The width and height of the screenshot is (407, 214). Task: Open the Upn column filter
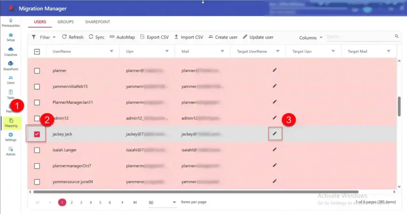[167, 51]
